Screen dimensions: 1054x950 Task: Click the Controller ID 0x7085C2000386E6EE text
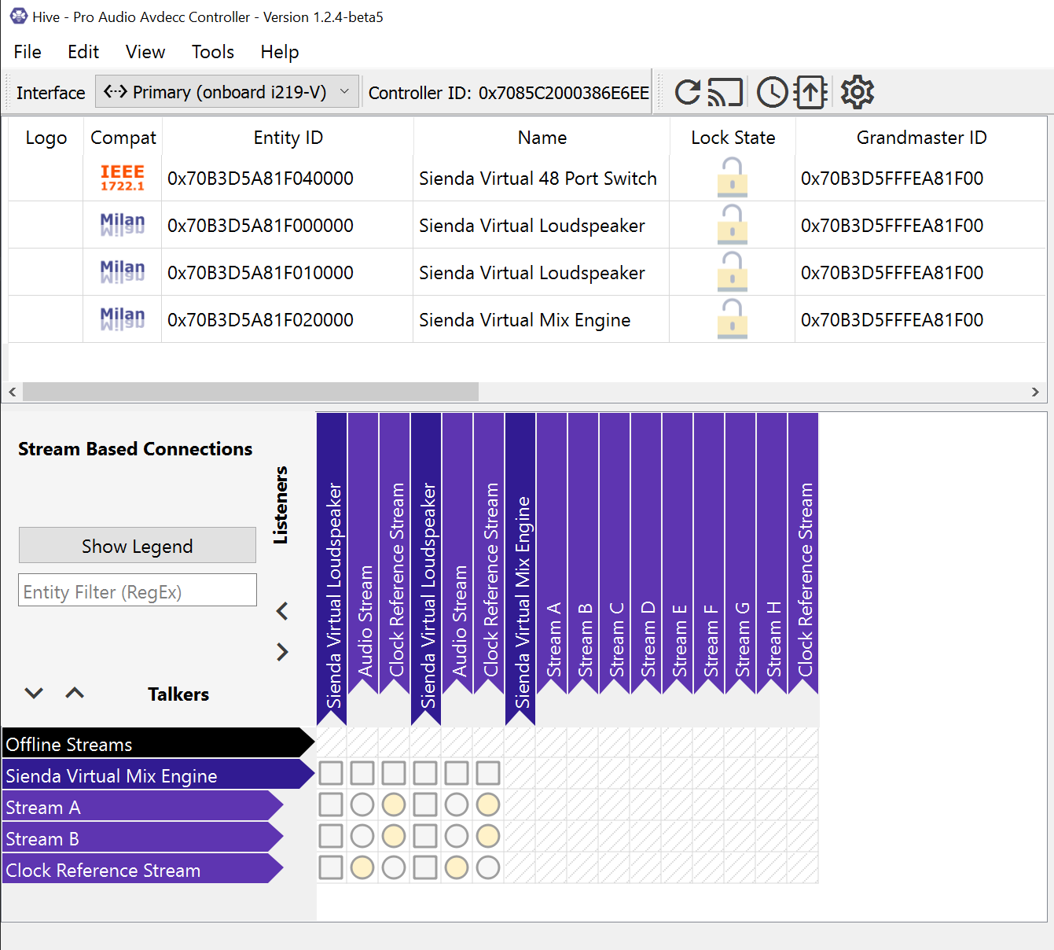coord(509,93)
